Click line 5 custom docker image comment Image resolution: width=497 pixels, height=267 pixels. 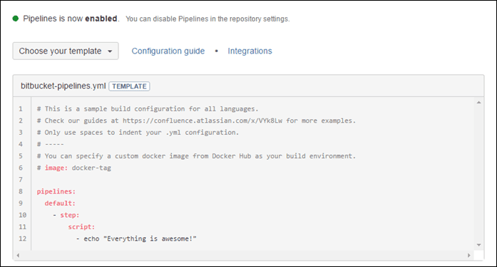click(196, 156)
